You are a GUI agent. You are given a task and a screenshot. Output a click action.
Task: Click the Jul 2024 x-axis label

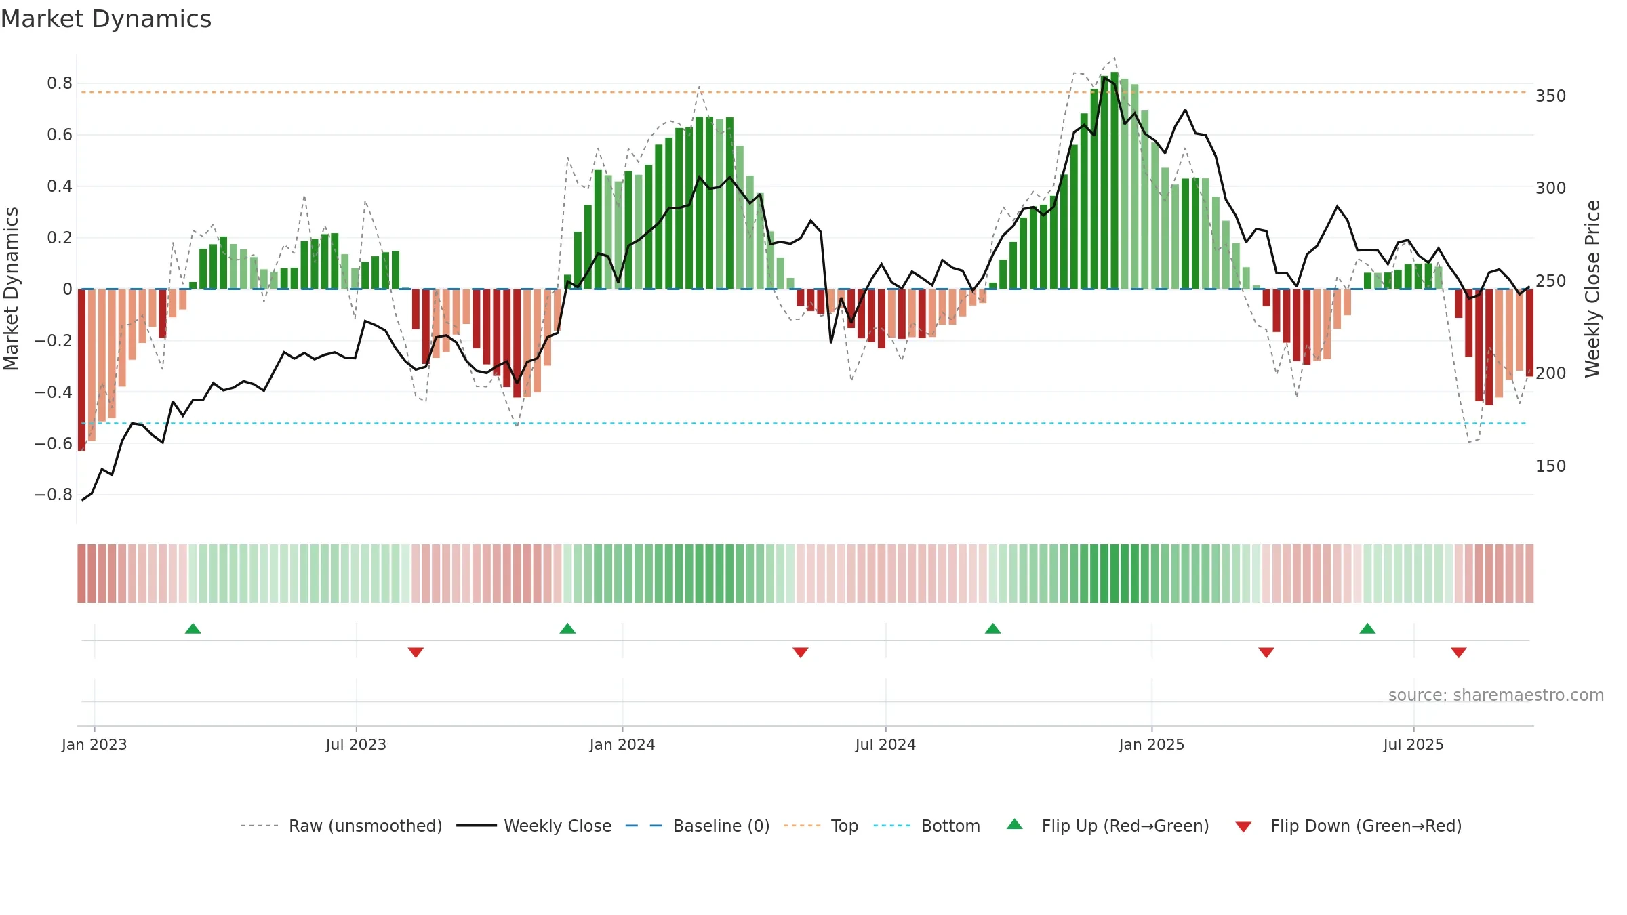[885, 744]
